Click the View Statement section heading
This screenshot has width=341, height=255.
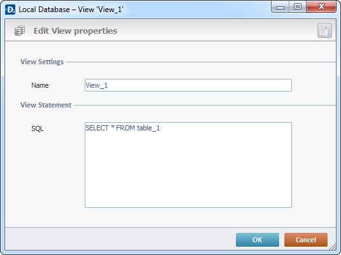point(46,105)
